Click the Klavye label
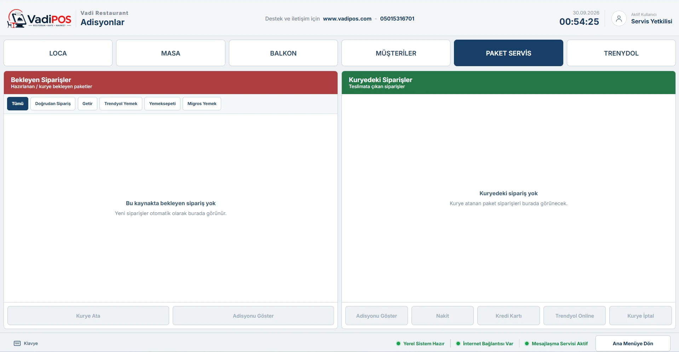Image resolution: width=679 pixels, height=352 pixels. click(x=31, y=344)
